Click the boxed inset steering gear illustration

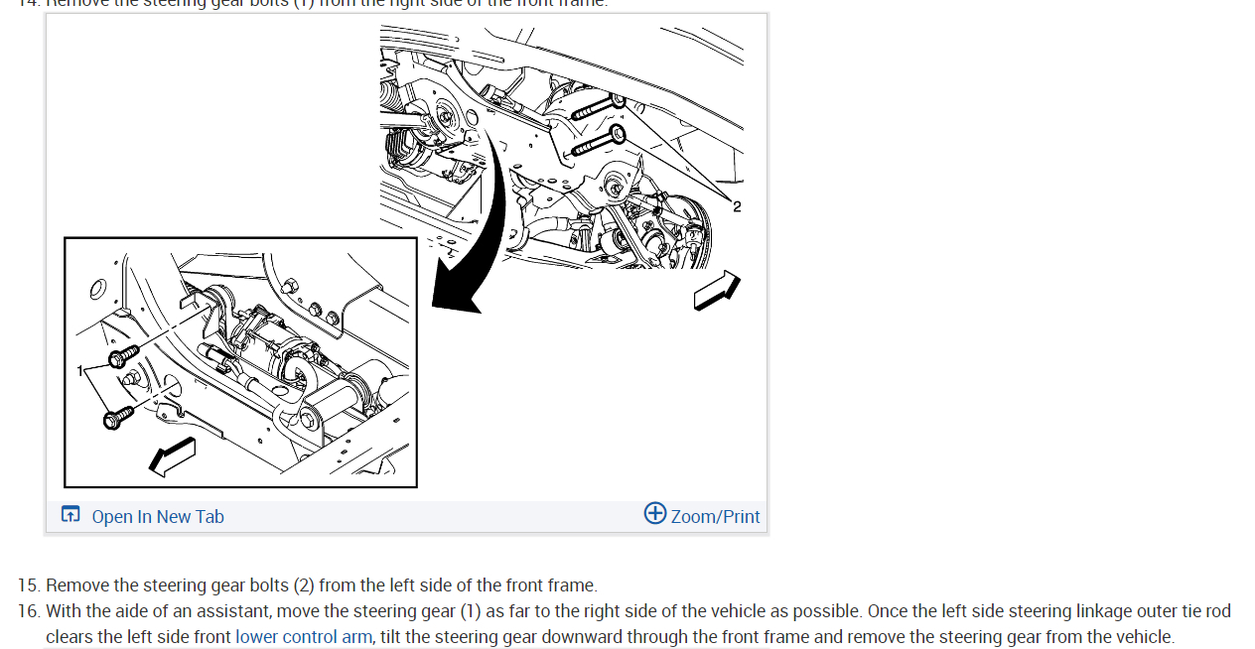(x=240, y=362)
